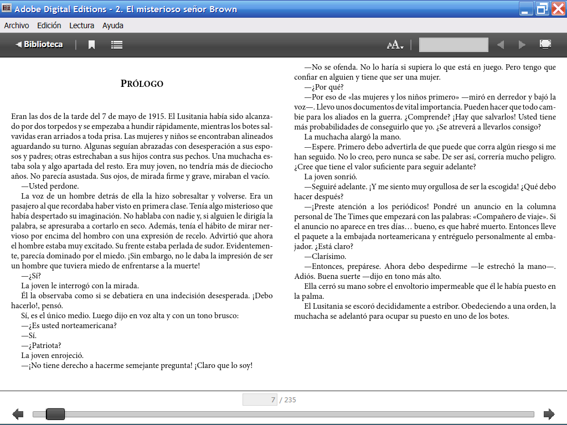Click the PRÓLOGO chapter heading
This screenshot has width=567, height=425.
point(142,84)
